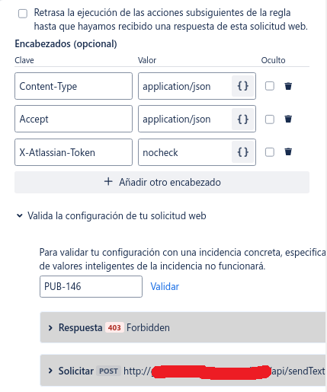Toggle hidden checkbox for Accept header
This screenshot has height=392, width=327.
(x=270, y=119)
